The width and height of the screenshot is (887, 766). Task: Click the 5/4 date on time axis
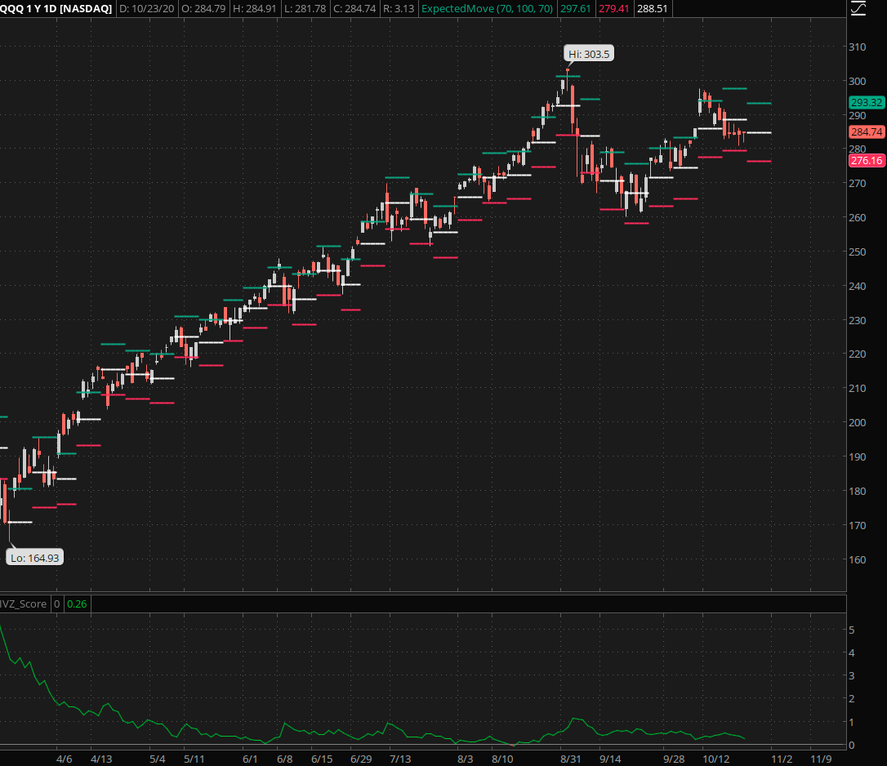(158, 759)
